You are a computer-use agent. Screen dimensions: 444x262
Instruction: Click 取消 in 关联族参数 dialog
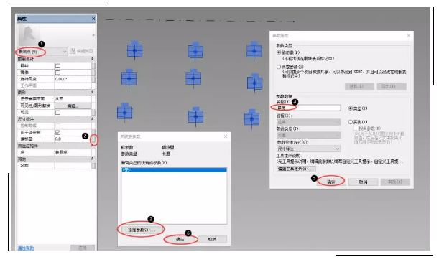pyautogui.click(x=212, y=239)
